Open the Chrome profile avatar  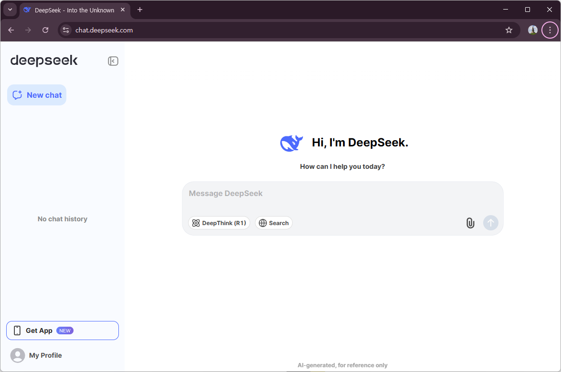coord(533,30)
